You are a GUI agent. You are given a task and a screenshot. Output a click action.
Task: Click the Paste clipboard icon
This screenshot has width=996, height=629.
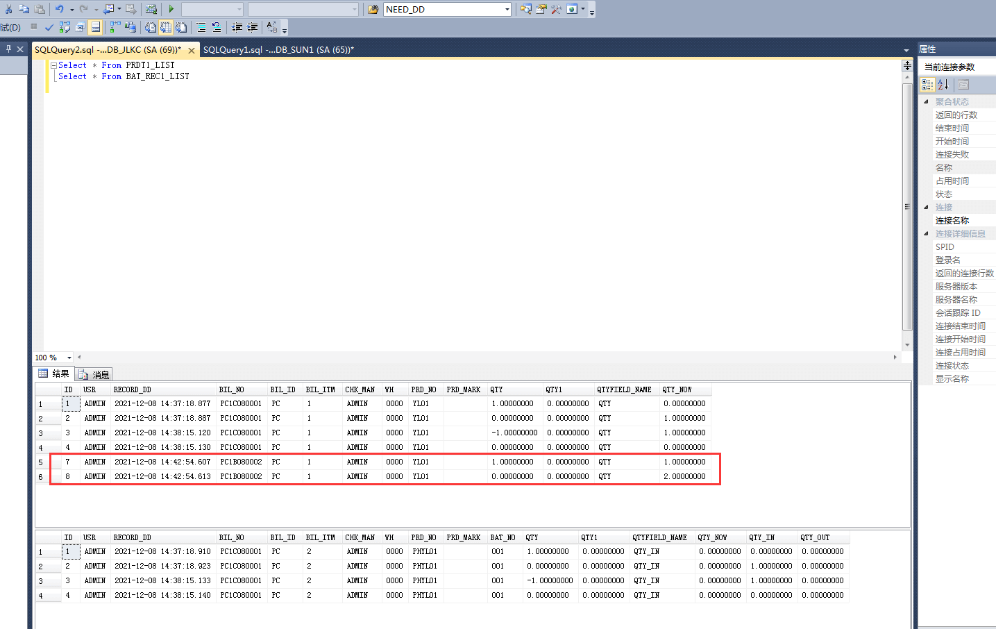[x=40, y=9]
